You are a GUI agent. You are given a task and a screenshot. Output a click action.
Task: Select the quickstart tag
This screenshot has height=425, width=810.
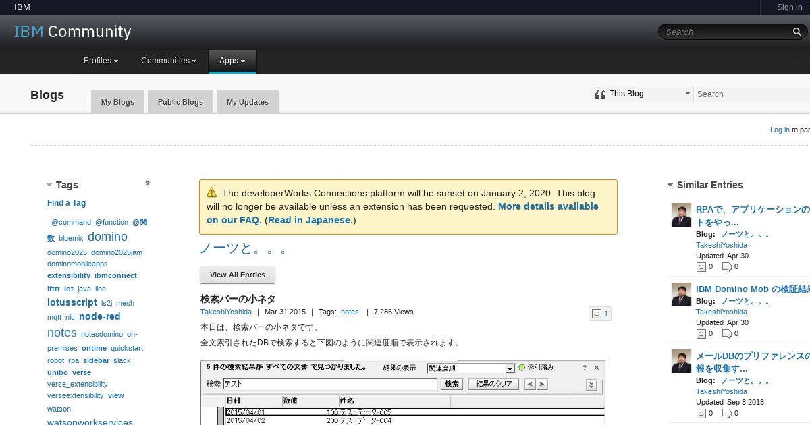(x=127, y=348)
